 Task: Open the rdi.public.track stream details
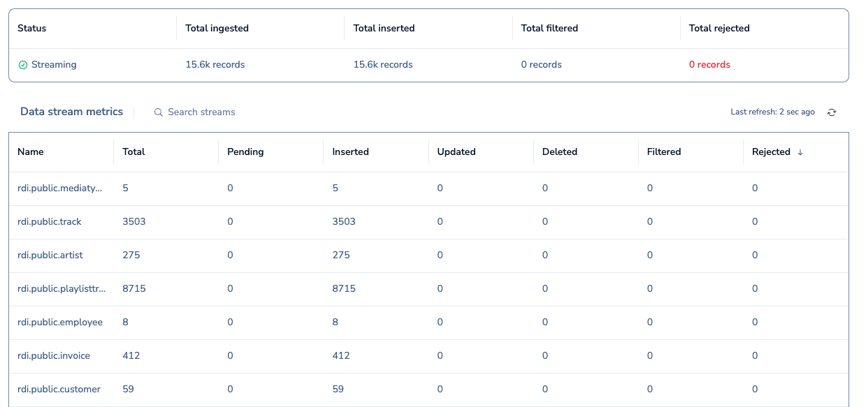pos(50,221)
